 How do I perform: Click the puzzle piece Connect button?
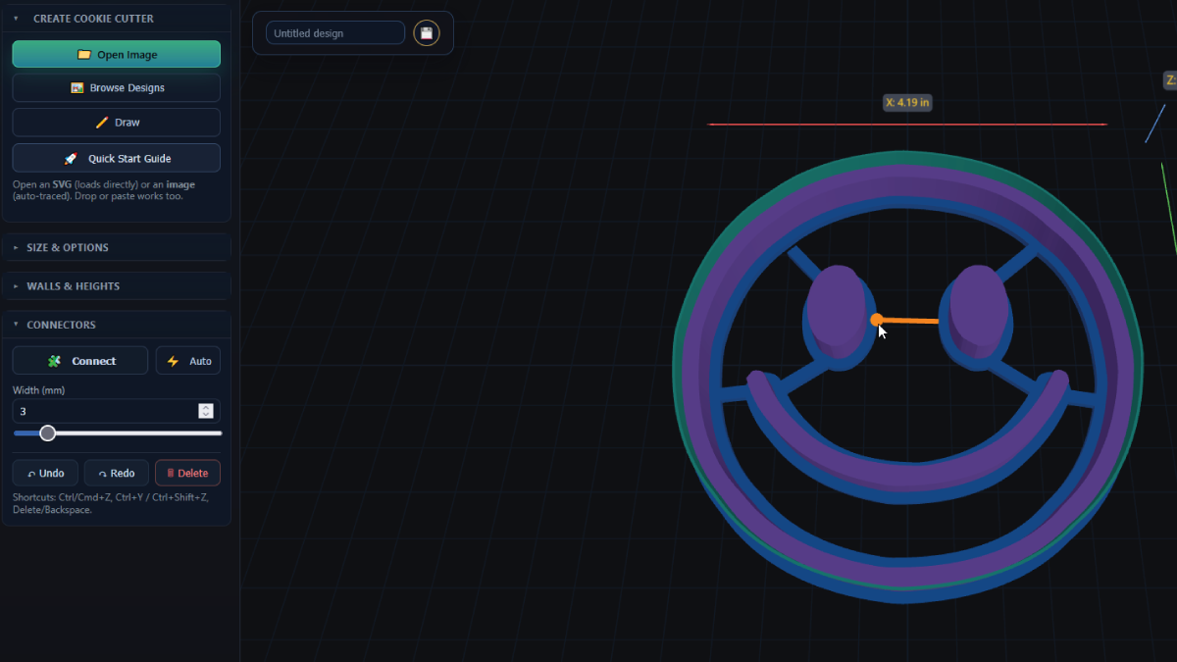[80, 361]
